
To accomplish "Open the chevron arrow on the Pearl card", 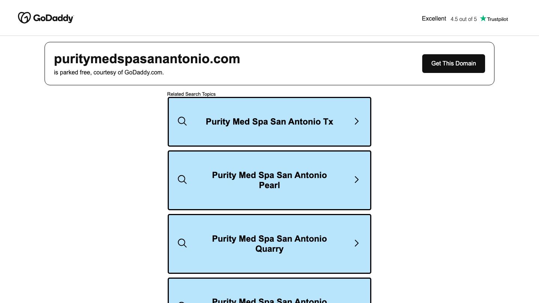I will tap(356, 180).
